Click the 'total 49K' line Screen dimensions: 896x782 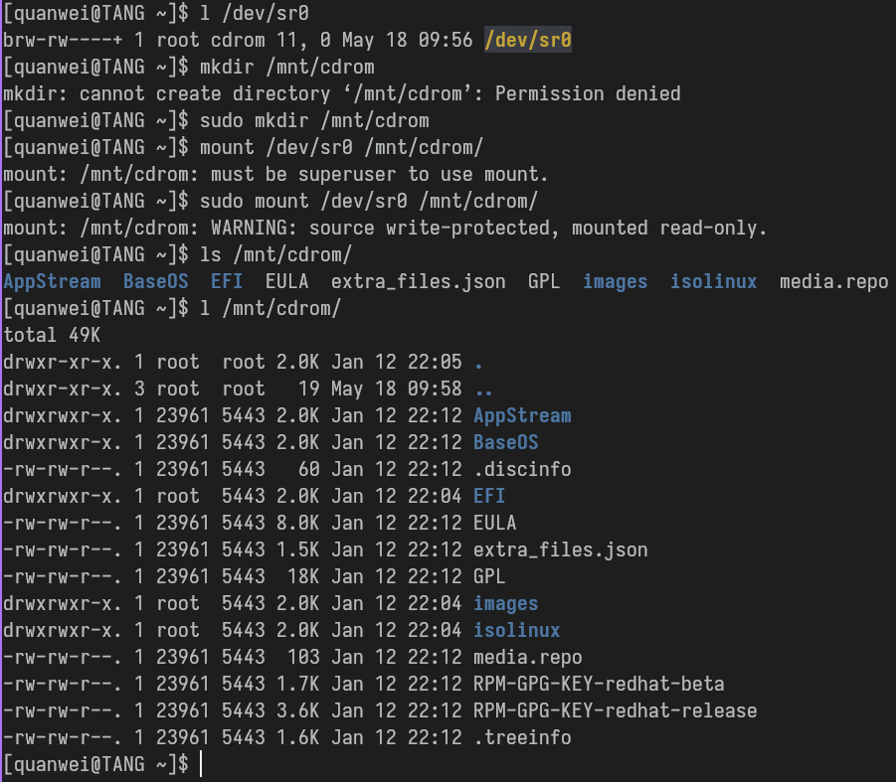(52, 335)
